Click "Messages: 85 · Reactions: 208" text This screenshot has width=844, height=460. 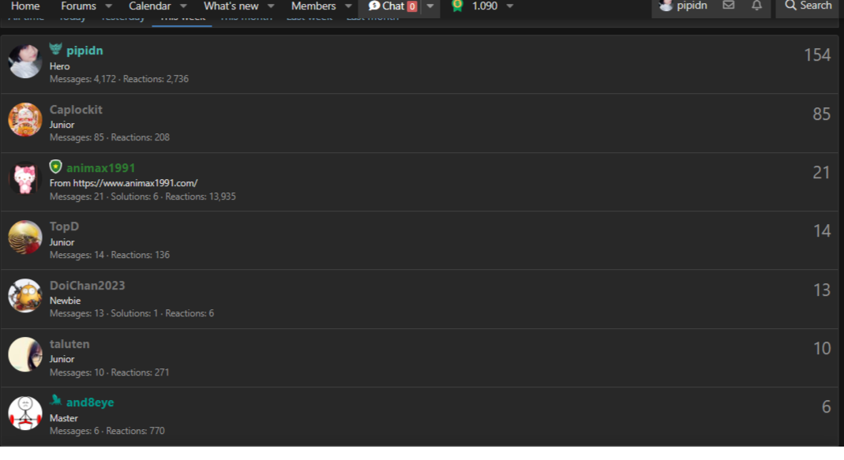pos(109,138)
